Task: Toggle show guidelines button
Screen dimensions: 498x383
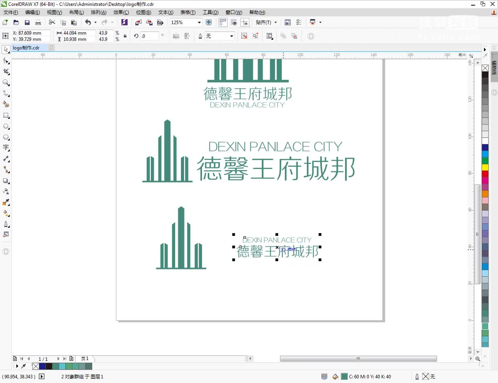Action: 245,22
